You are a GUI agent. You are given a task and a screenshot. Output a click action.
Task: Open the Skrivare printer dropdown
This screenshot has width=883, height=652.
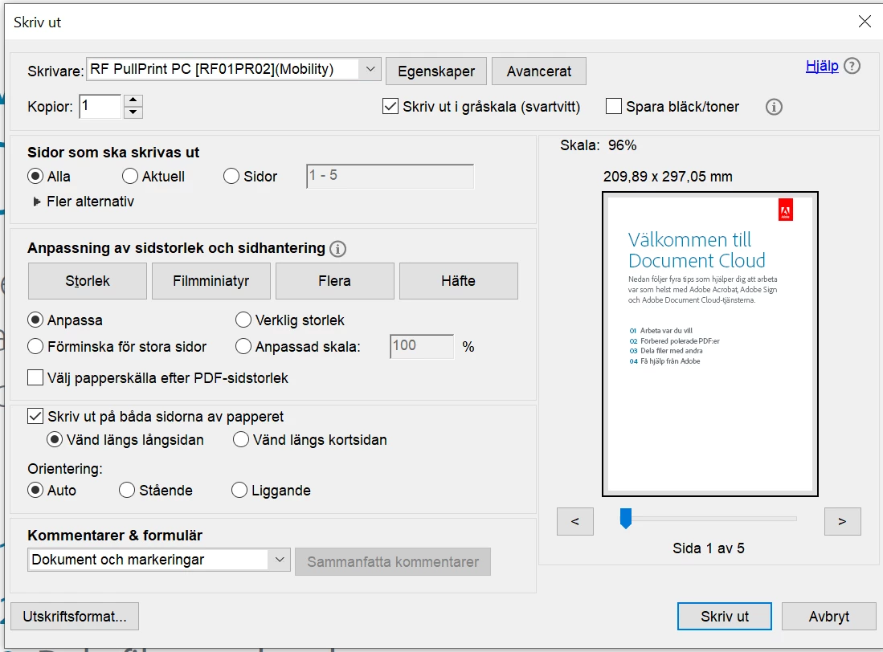pyautogui.click(x=234, y=69)
